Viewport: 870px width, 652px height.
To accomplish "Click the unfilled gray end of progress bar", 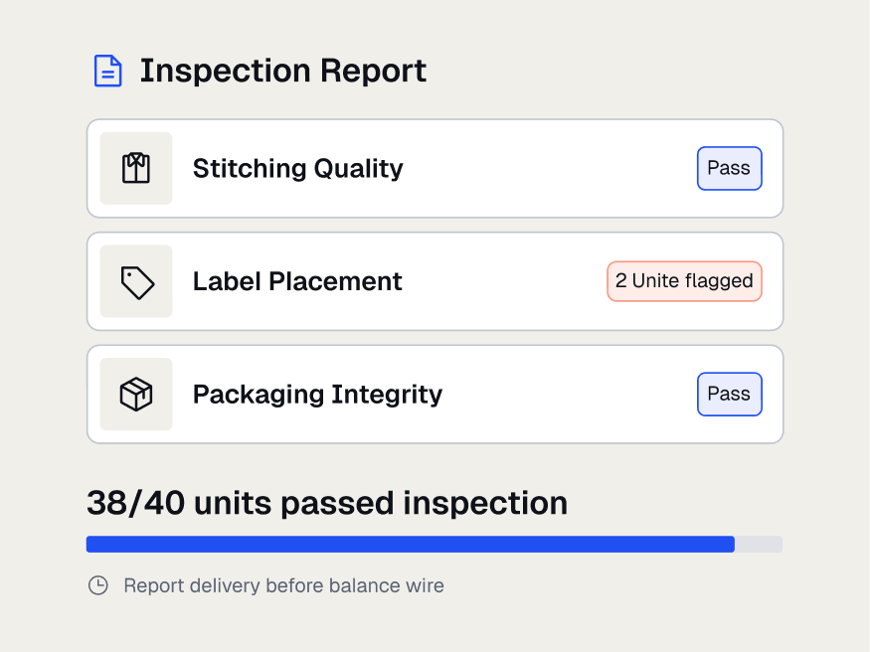I will pyautogui.click(x=759, y=544).
